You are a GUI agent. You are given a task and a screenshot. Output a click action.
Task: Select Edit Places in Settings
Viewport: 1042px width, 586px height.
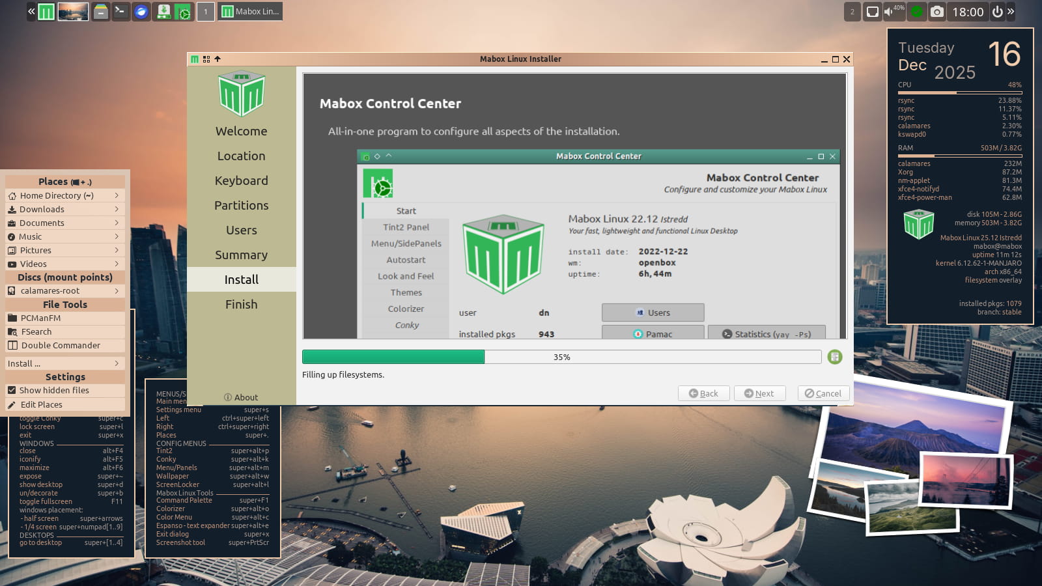[41, 404]
